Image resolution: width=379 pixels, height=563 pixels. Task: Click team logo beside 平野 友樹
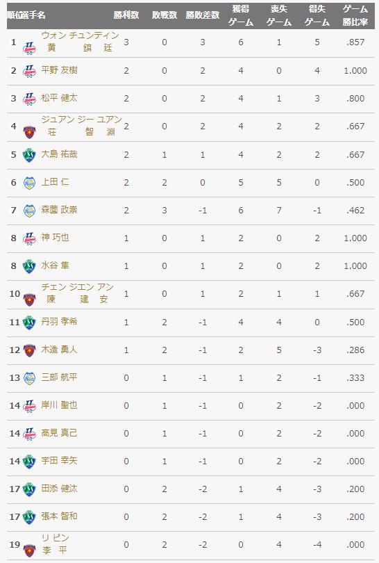point(29,71)
